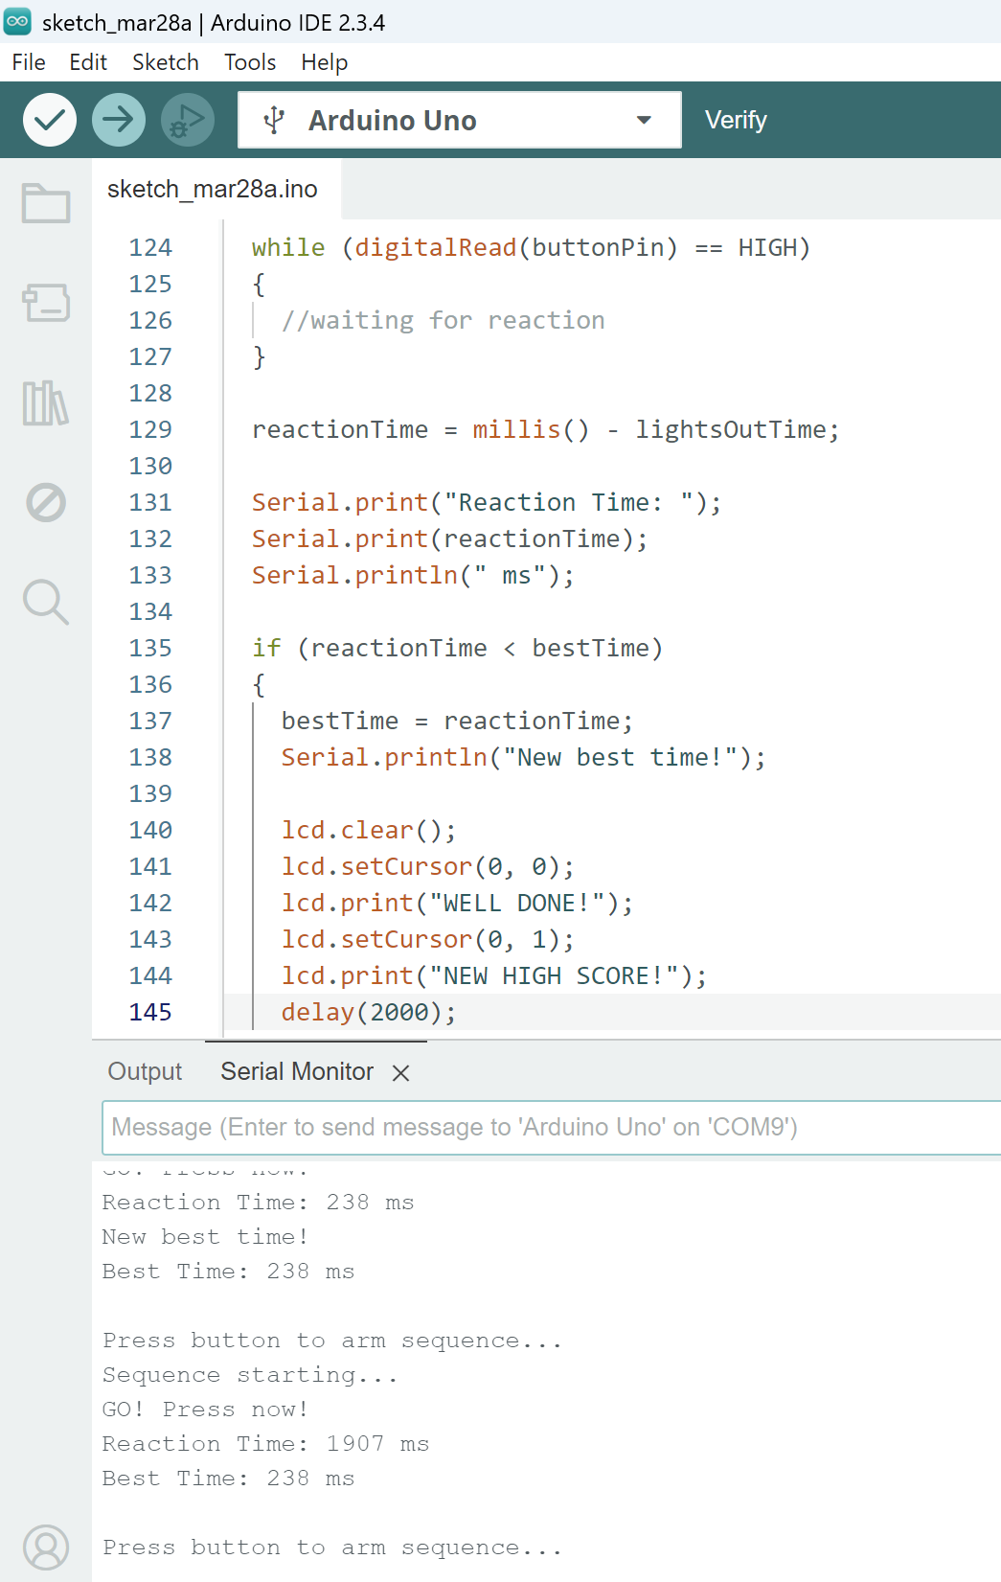Switch to the Output tab

click(x=145, y=1071)
